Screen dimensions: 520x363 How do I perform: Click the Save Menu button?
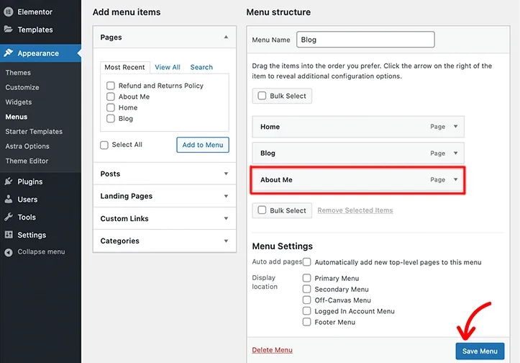tap(480, 351)
